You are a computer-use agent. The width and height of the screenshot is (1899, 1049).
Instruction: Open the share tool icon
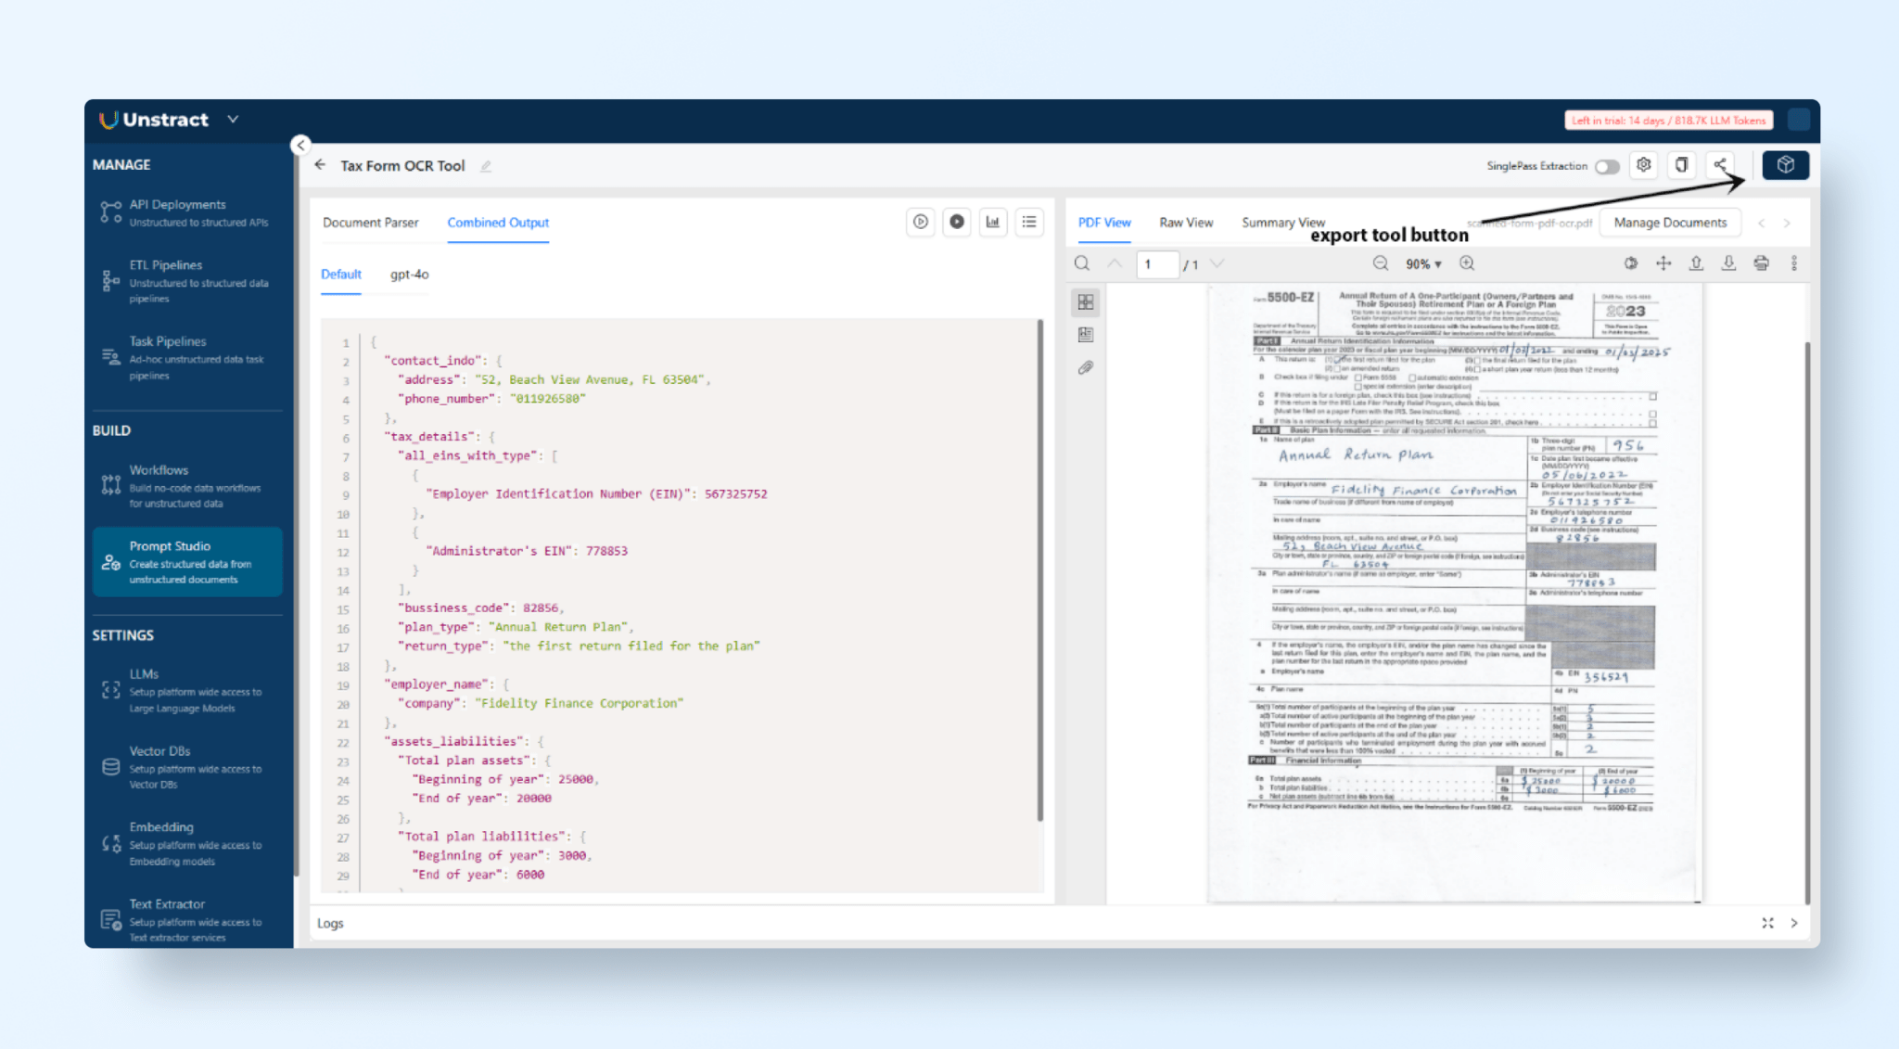[1720, 165]
